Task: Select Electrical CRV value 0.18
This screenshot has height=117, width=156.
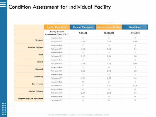Action: point(109,71)
